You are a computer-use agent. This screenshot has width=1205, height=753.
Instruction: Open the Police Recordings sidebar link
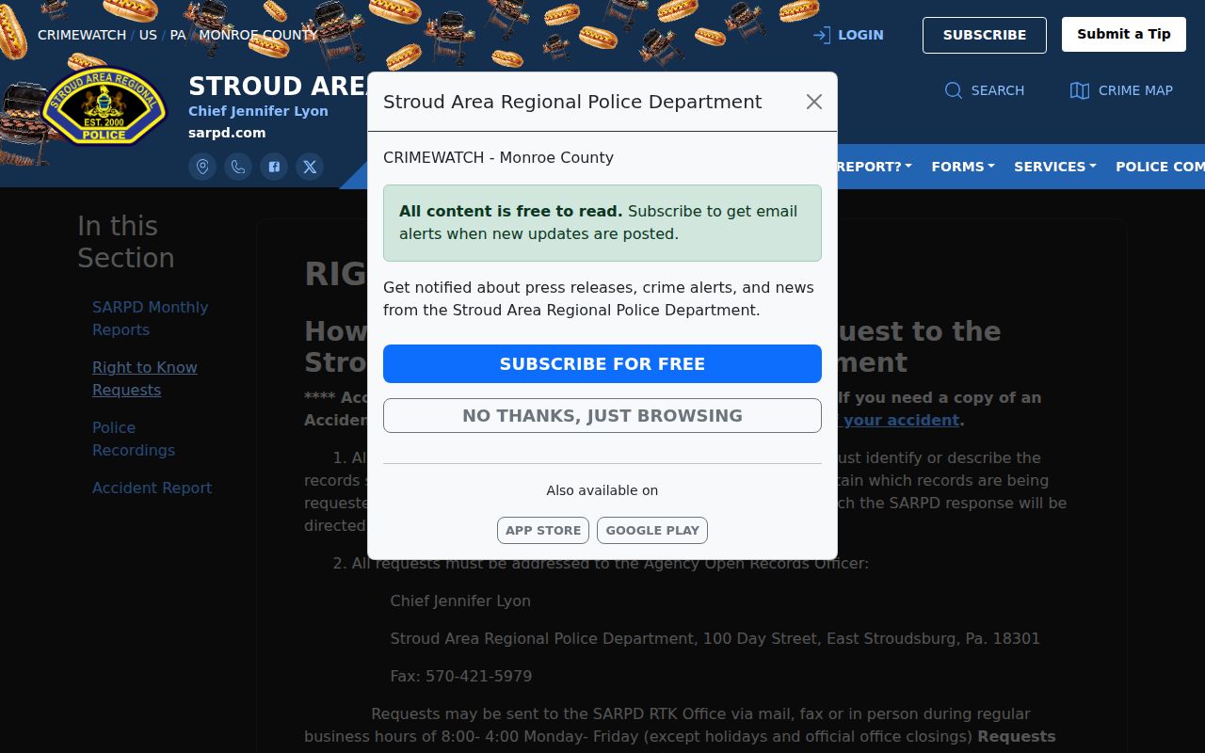pos(134,439)
